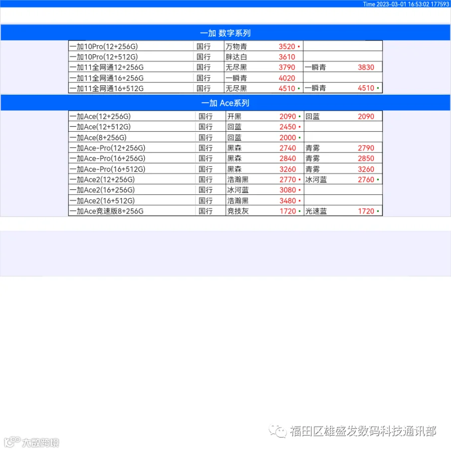
Task: Click the 一加 数字系列 section header
Action: pos(225,33)
